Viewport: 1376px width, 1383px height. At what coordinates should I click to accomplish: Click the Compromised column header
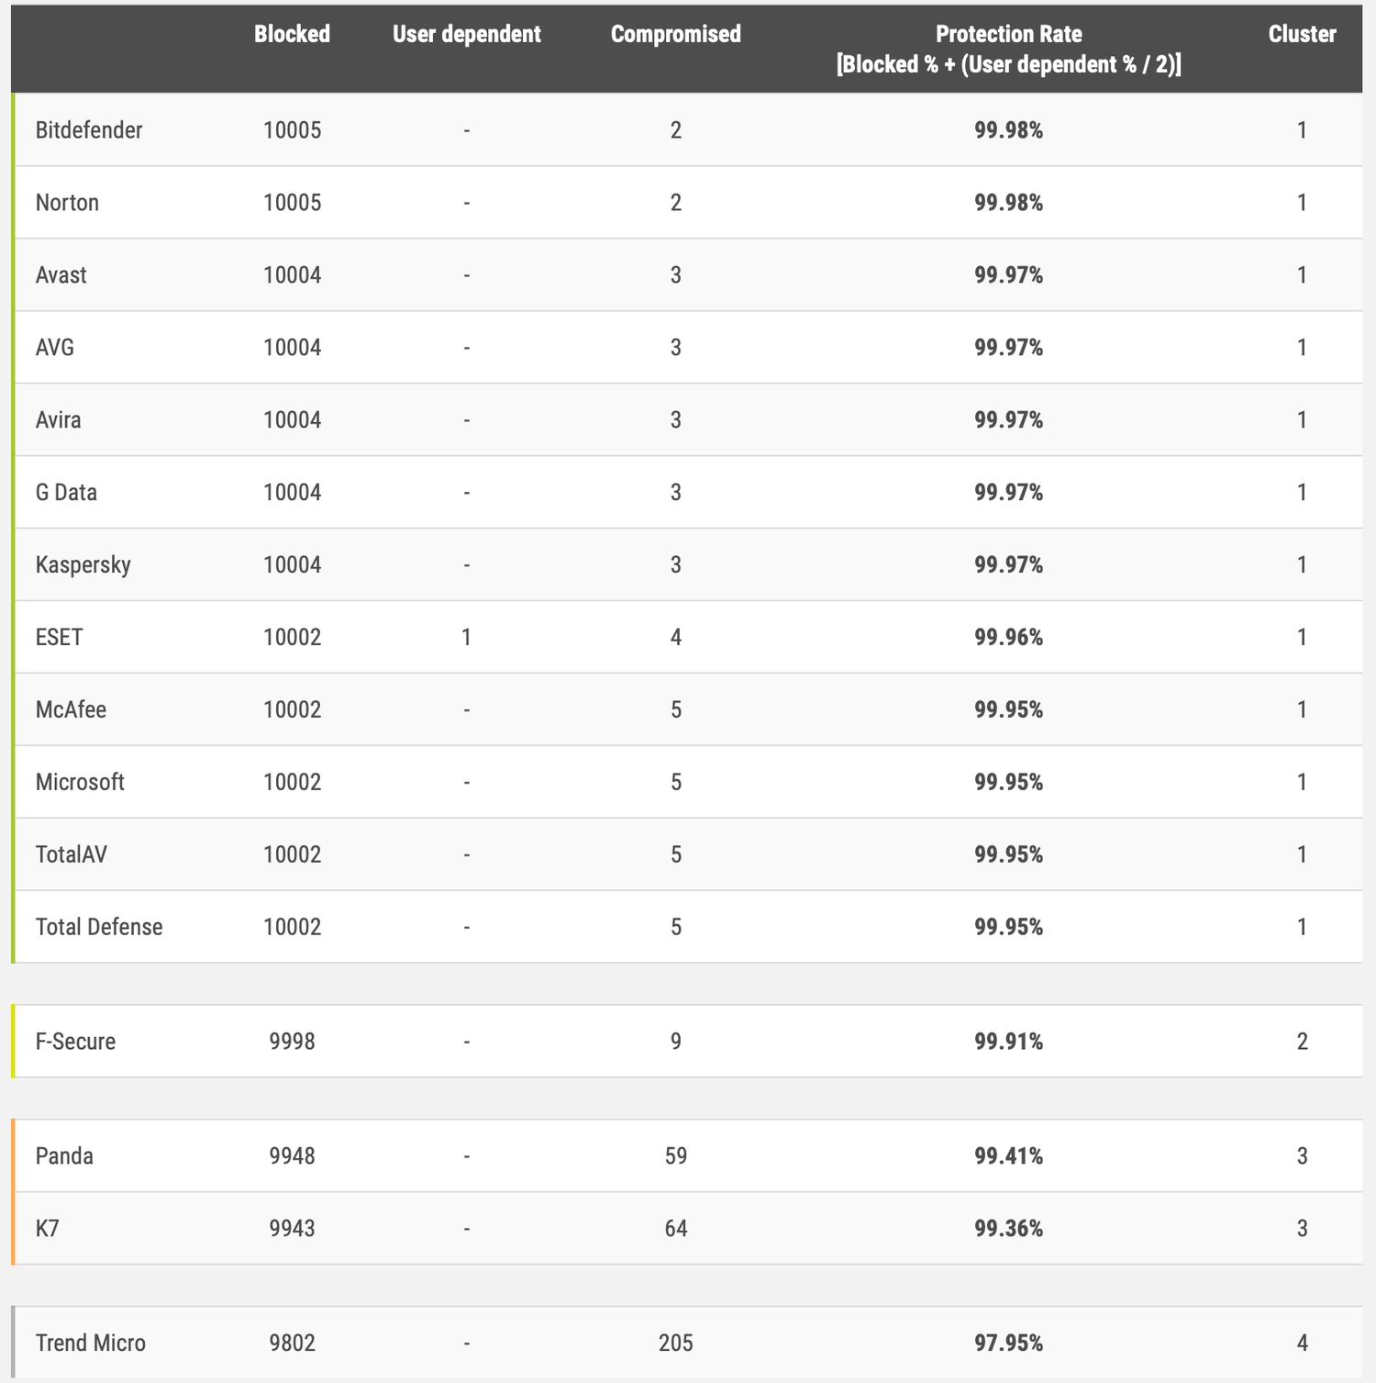[675, 34]
